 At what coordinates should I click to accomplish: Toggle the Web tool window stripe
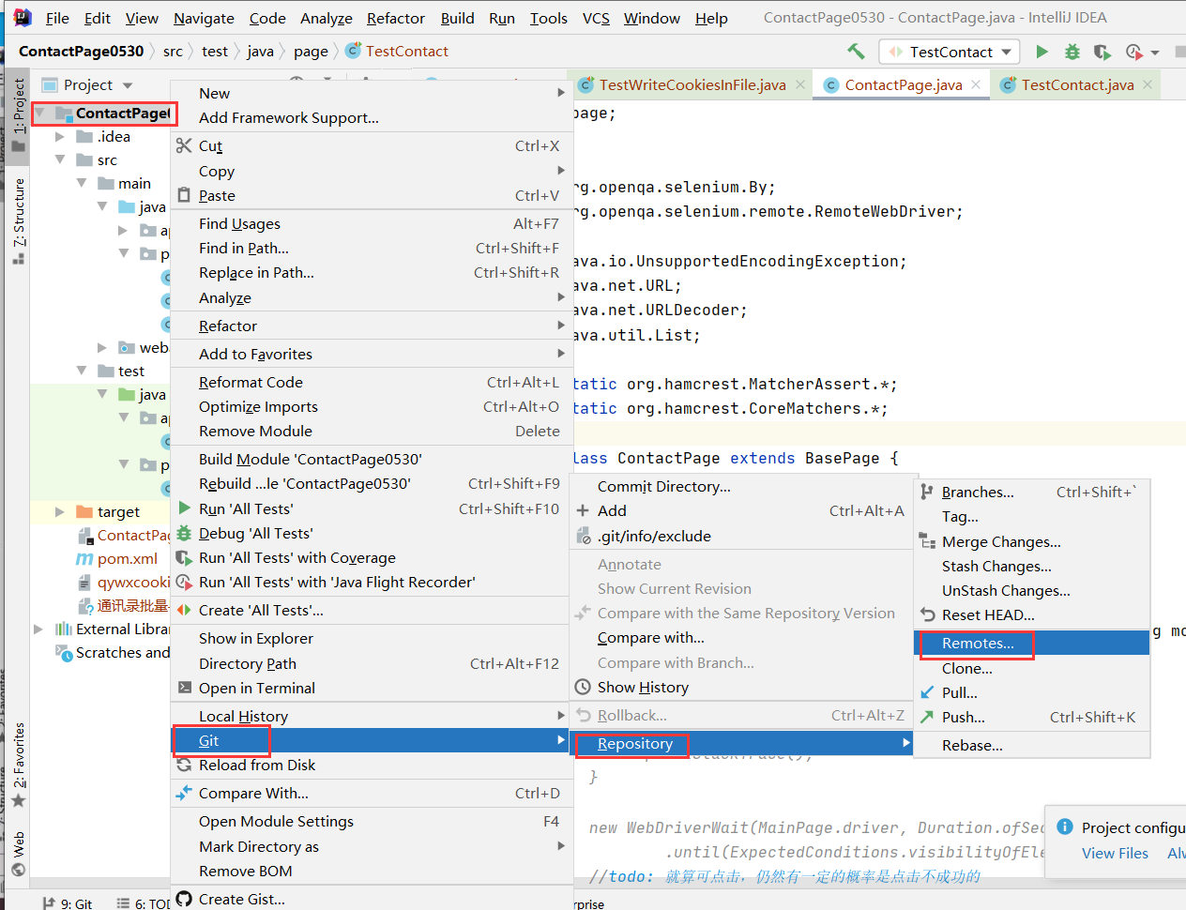(x=19, y=852)
